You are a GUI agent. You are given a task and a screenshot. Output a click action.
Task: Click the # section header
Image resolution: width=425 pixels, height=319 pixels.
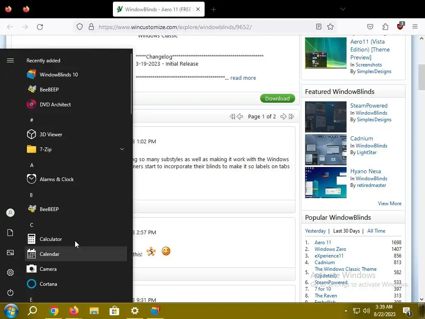tap(32, 120)
